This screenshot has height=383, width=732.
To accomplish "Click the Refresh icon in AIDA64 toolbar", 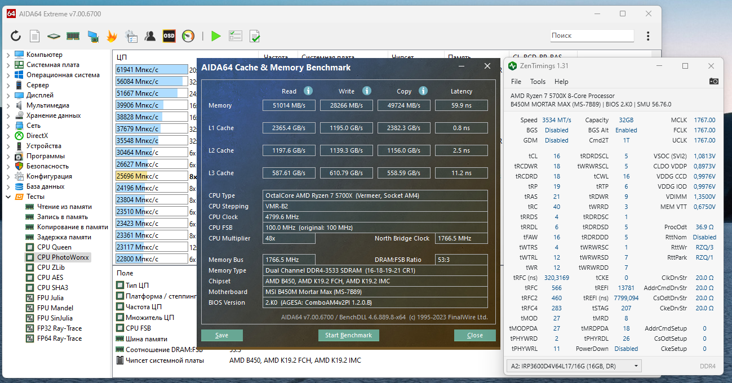I will [16, 36].
